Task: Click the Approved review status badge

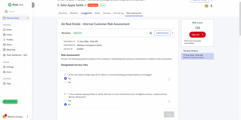Action: point(78,33)
